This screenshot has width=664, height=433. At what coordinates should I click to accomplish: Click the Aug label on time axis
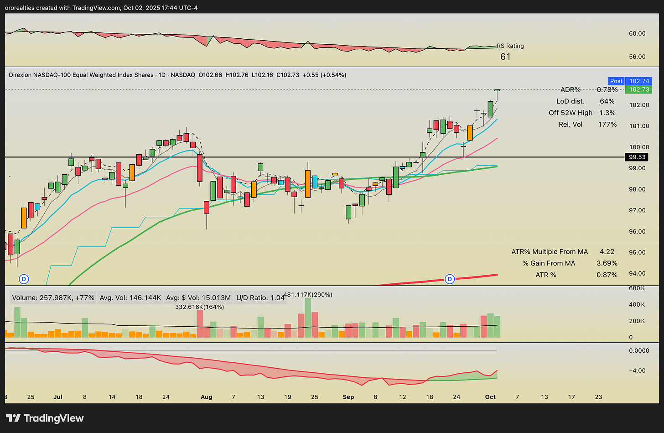(x=207, y=397)
